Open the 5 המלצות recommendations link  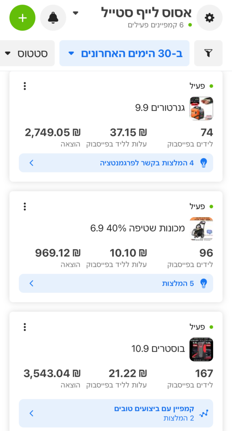[x=116, y=283]
